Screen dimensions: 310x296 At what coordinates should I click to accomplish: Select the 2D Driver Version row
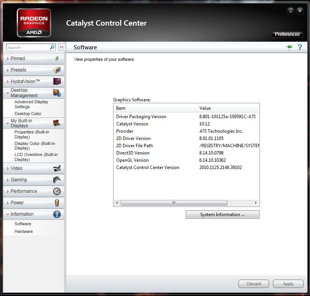pos(187,138)
